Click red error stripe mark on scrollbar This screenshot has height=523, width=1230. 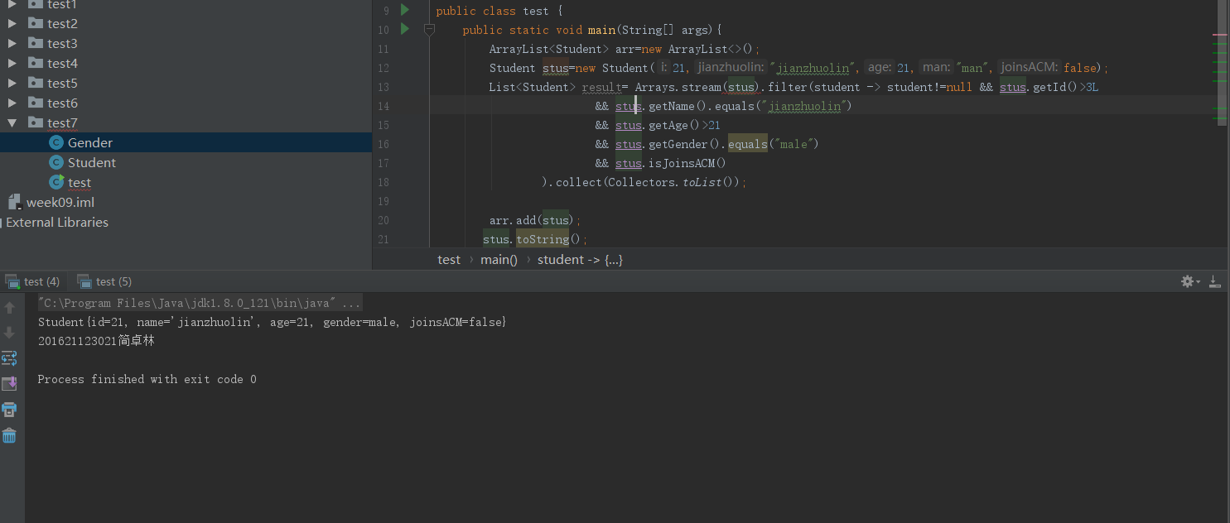coord(1220,35)
